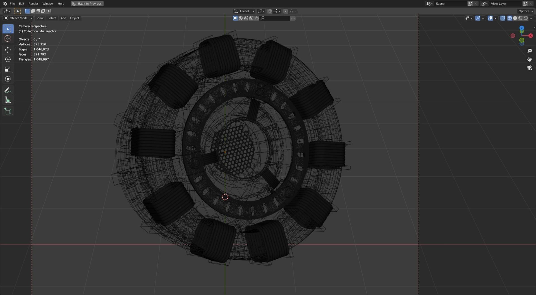536x295 pixels.
Task: Open the Edit menu
Action: pos(21,4)
